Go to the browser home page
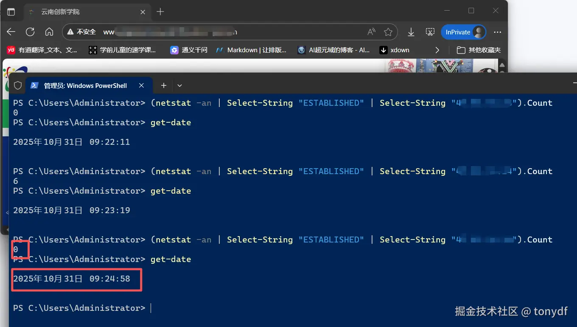 [x=49, y=32]
